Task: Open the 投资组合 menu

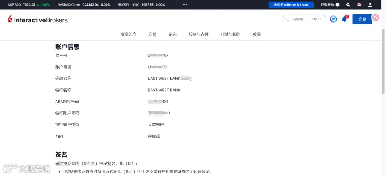Action: coord(128,35)
